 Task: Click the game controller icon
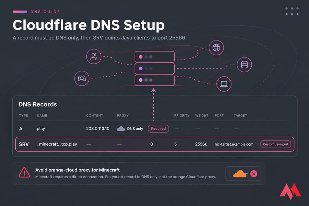(x=82, y=79)
